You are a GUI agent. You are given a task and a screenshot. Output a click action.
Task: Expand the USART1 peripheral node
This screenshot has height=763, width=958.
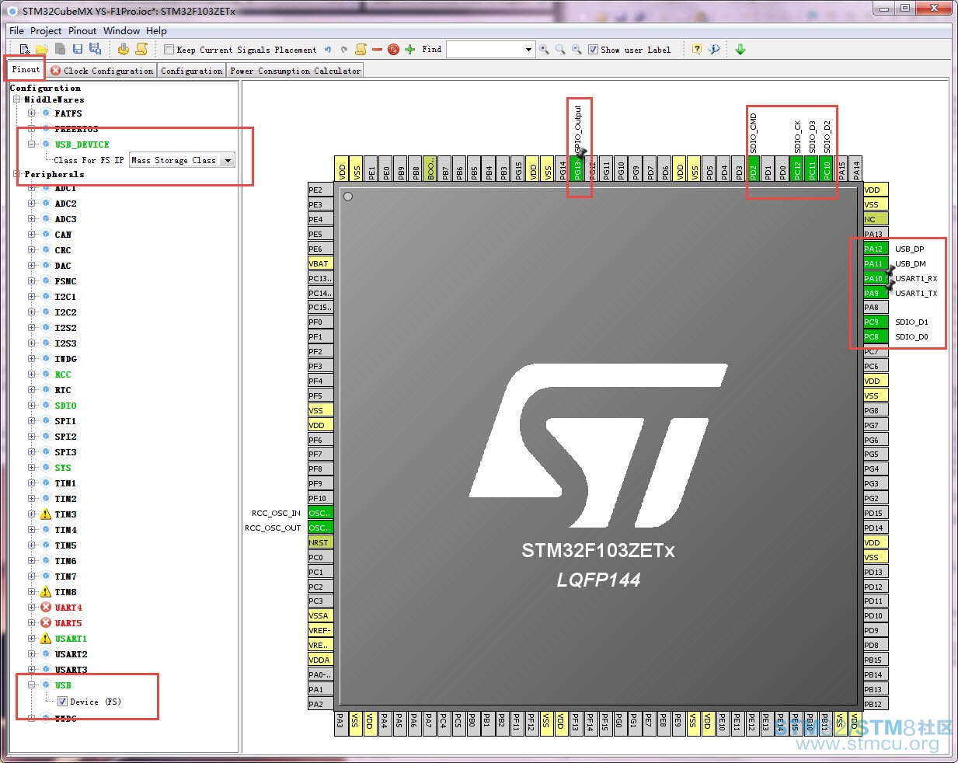point(32,639)
